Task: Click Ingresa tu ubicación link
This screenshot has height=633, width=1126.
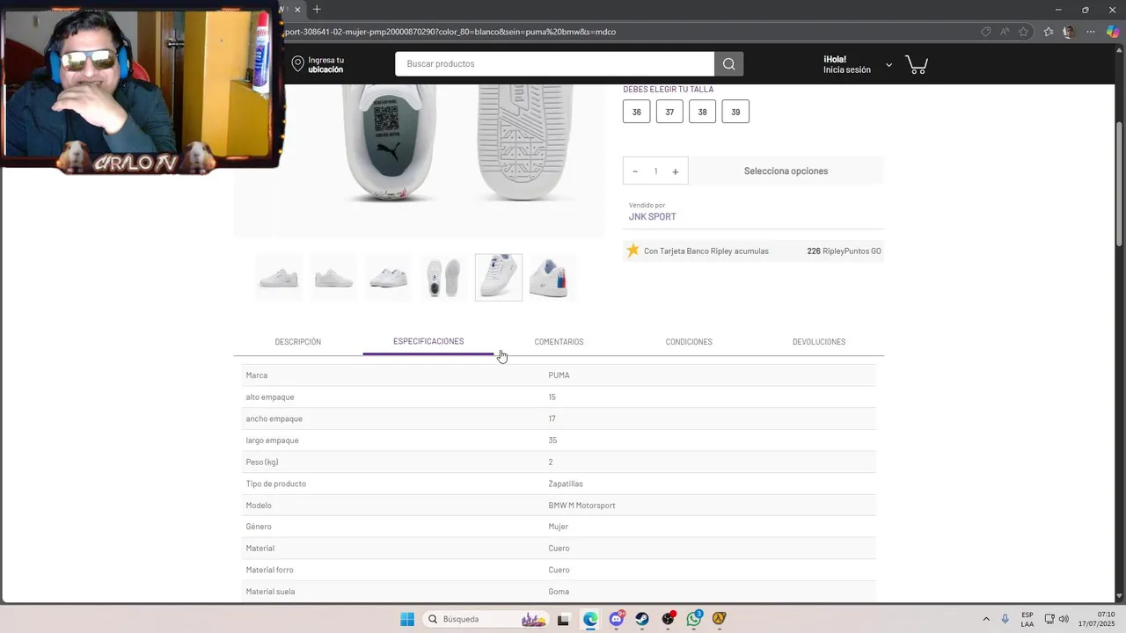Action: [325, 65]
